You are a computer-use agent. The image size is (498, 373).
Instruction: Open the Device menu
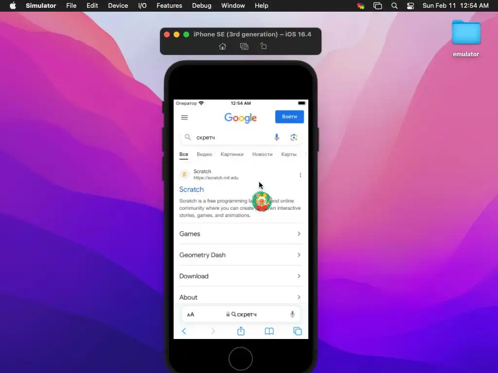point(118,6)
